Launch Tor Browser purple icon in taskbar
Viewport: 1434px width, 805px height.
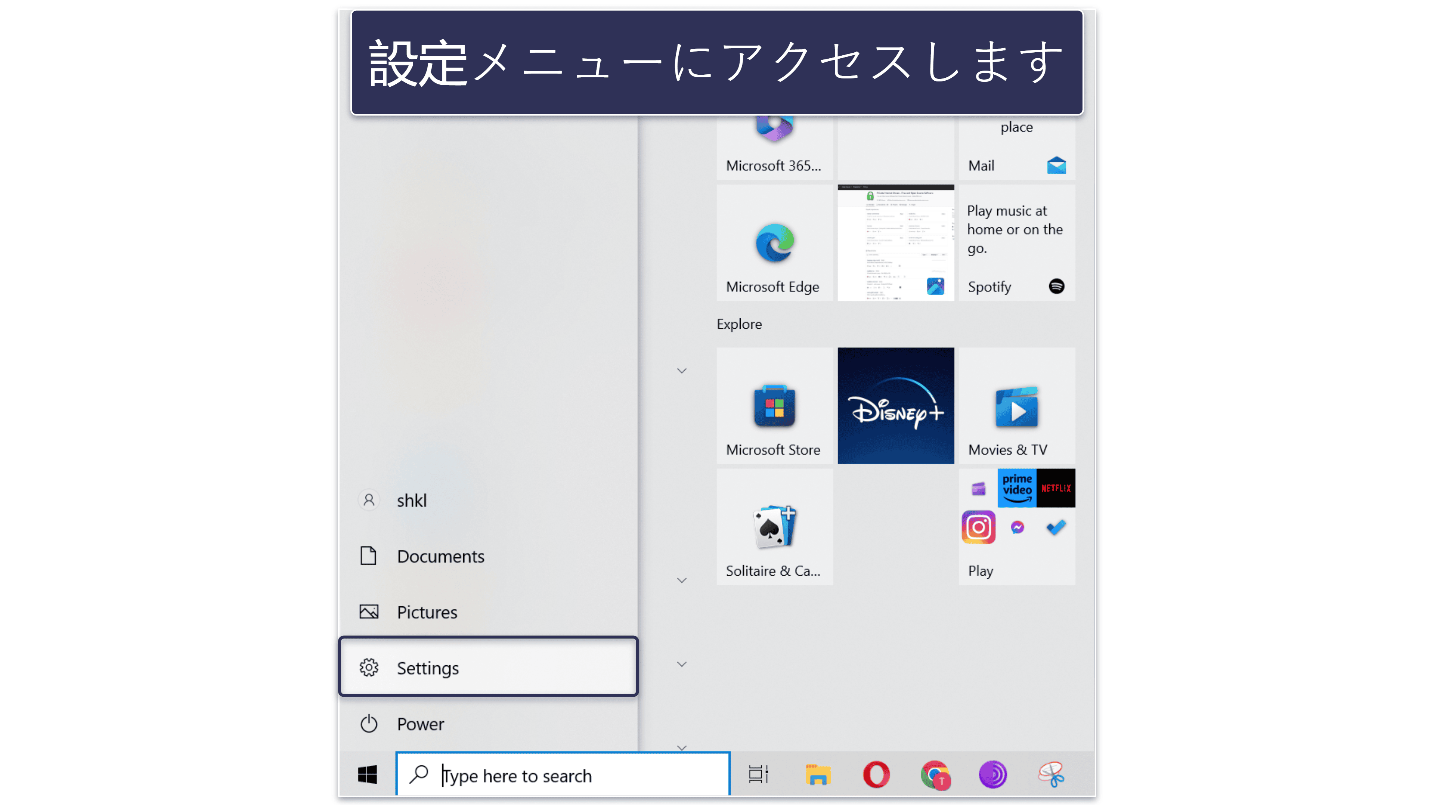coord(993,774)
